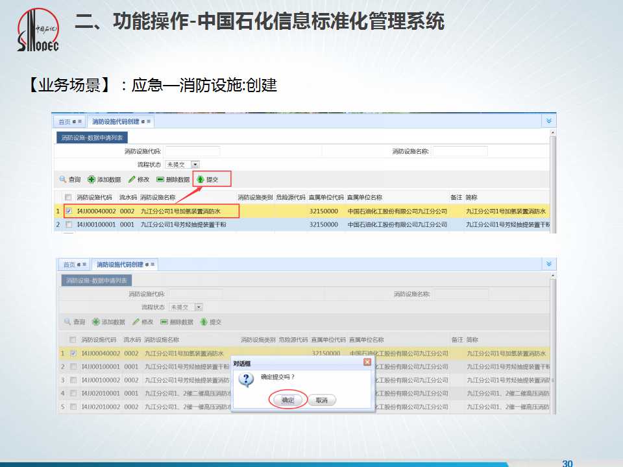Screen dimensions: 623x467
Task: Click the dimmed 查询 magnifier icon behind the dialog
Action: coord(67,322)
